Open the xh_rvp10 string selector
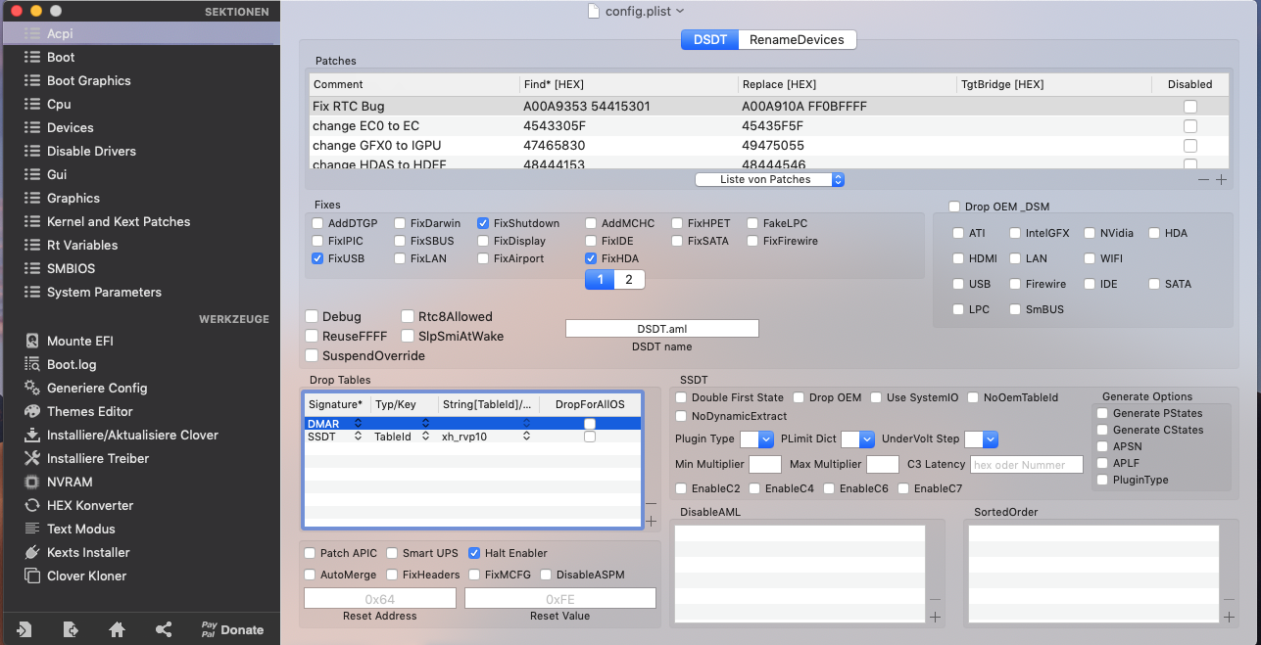The image size is (1261, 645). pyautogui.click(x=526, y=437)
